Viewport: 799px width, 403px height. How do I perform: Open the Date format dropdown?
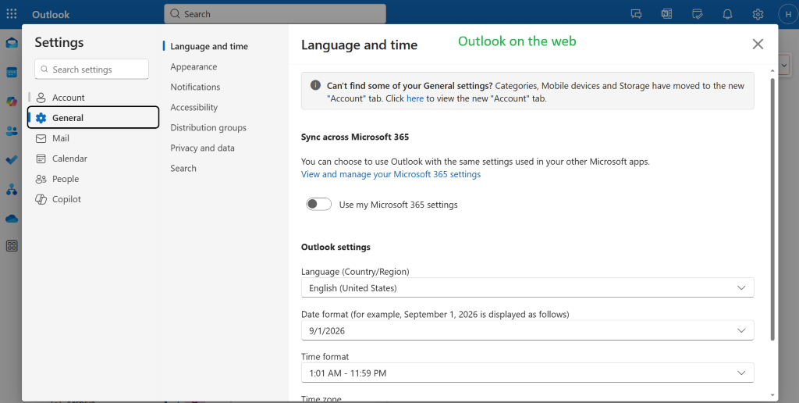coord(527,330)
